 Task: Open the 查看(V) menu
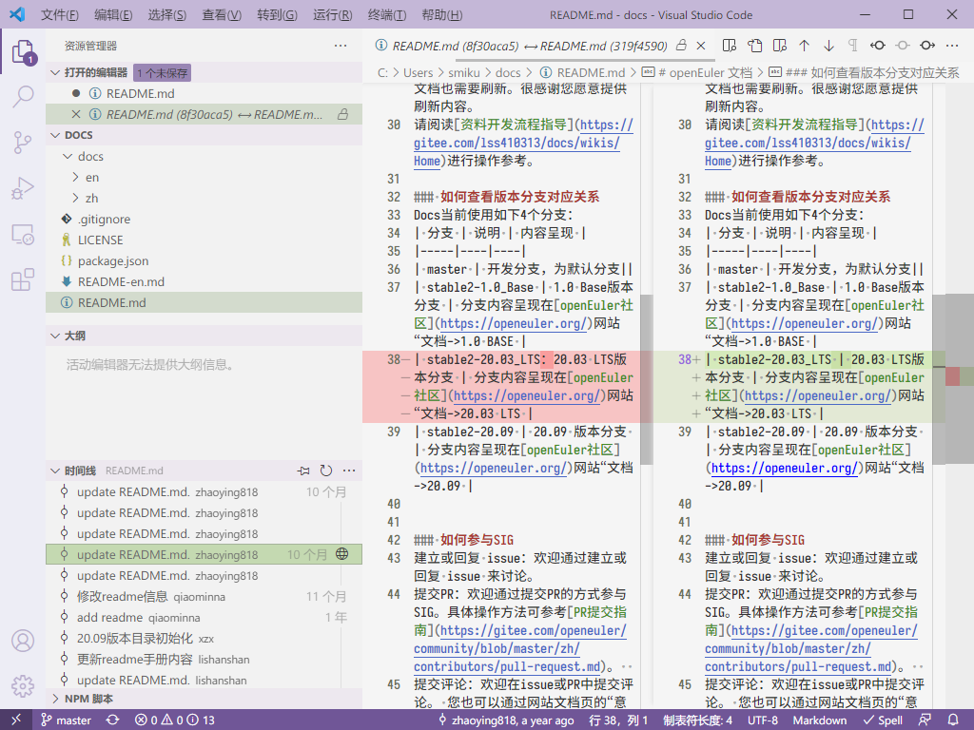[222, 15]
